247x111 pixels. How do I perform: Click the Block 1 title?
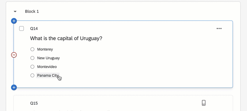click(x=32, y=11)
